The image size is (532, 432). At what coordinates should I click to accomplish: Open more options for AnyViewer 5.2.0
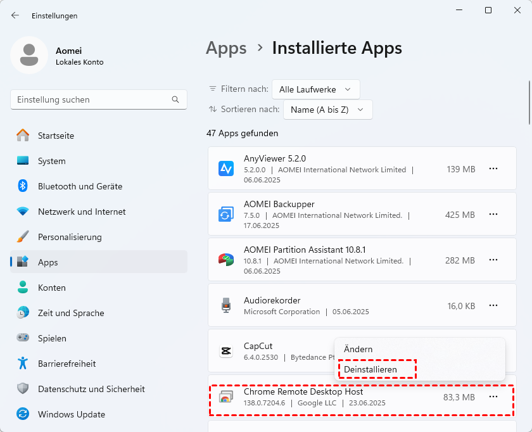[x=493, y=168]
